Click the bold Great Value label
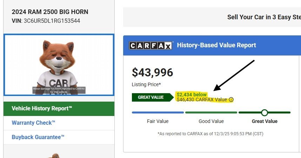 [265, 121]
